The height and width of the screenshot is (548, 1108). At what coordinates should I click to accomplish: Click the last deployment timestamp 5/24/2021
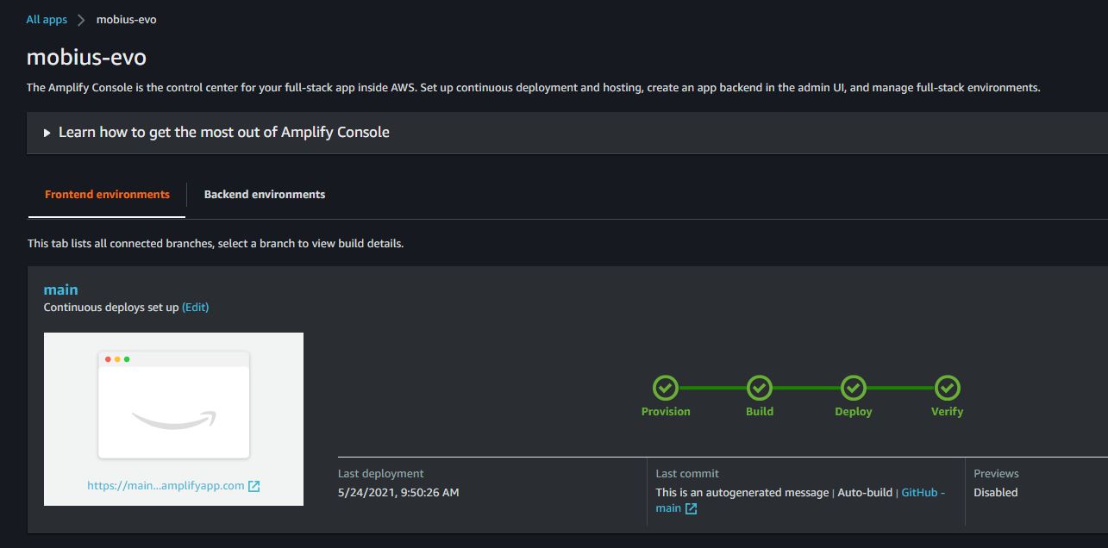point(398,493)
